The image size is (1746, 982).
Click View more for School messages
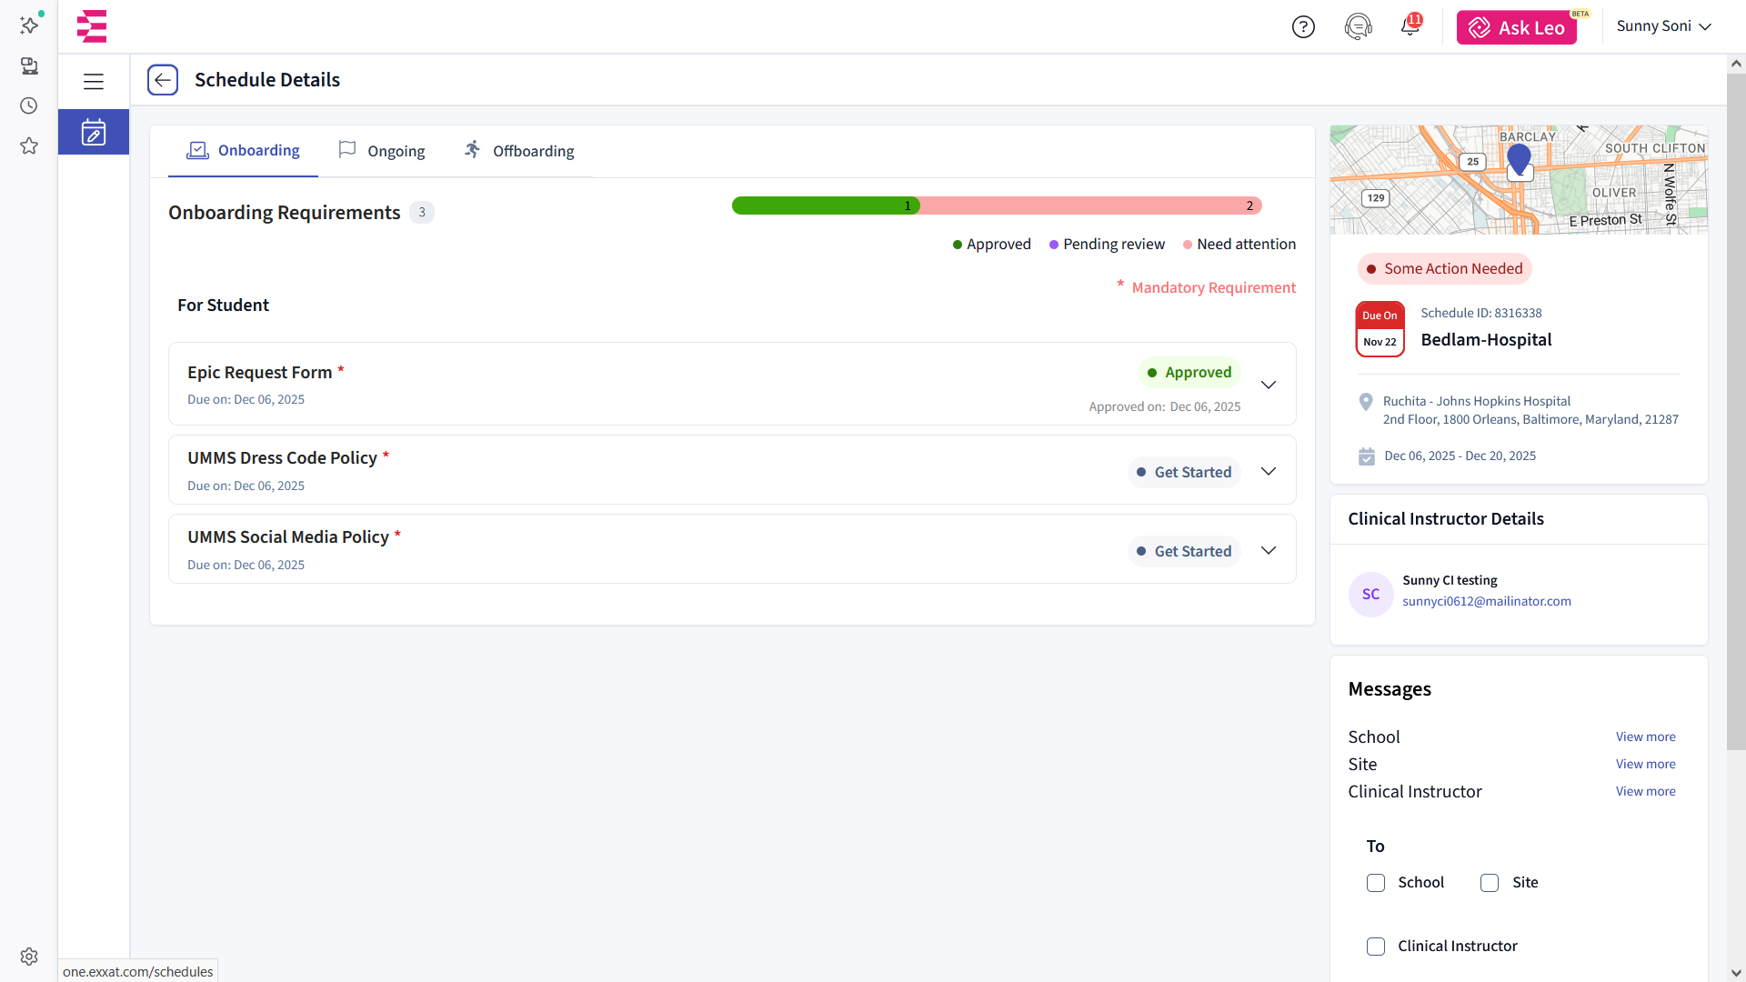[1645, 737]
